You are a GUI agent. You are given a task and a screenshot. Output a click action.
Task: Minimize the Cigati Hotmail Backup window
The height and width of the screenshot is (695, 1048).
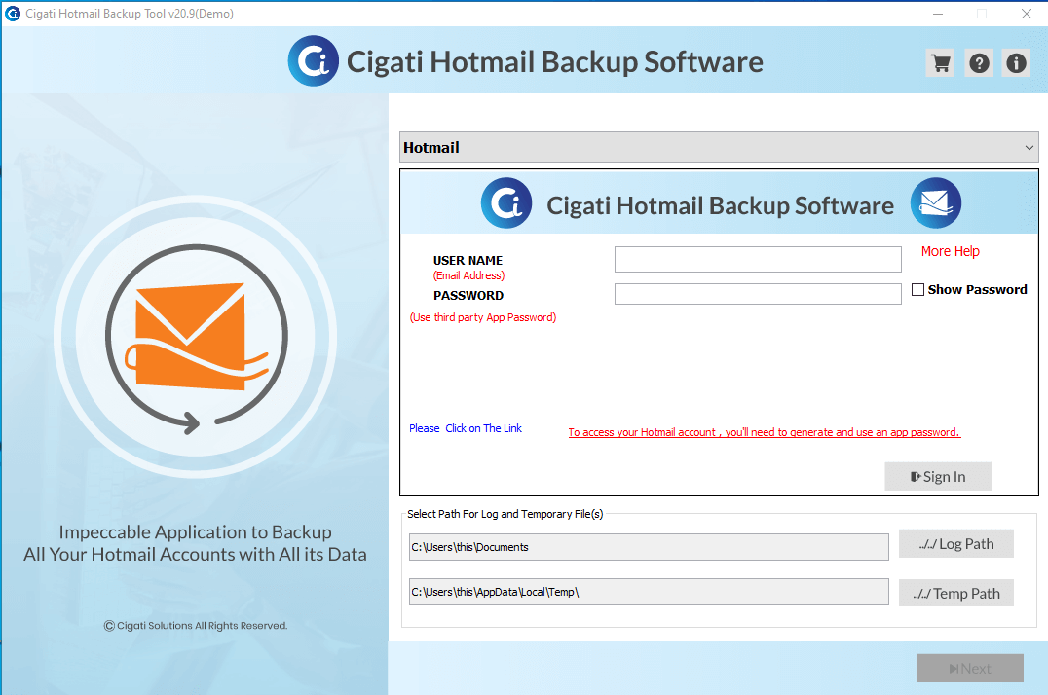click(938, 14)
